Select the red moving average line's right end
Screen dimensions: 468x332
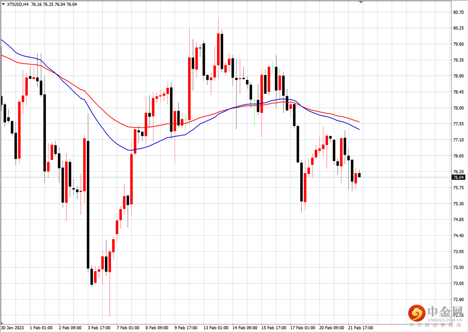click(x=359, y=122)
